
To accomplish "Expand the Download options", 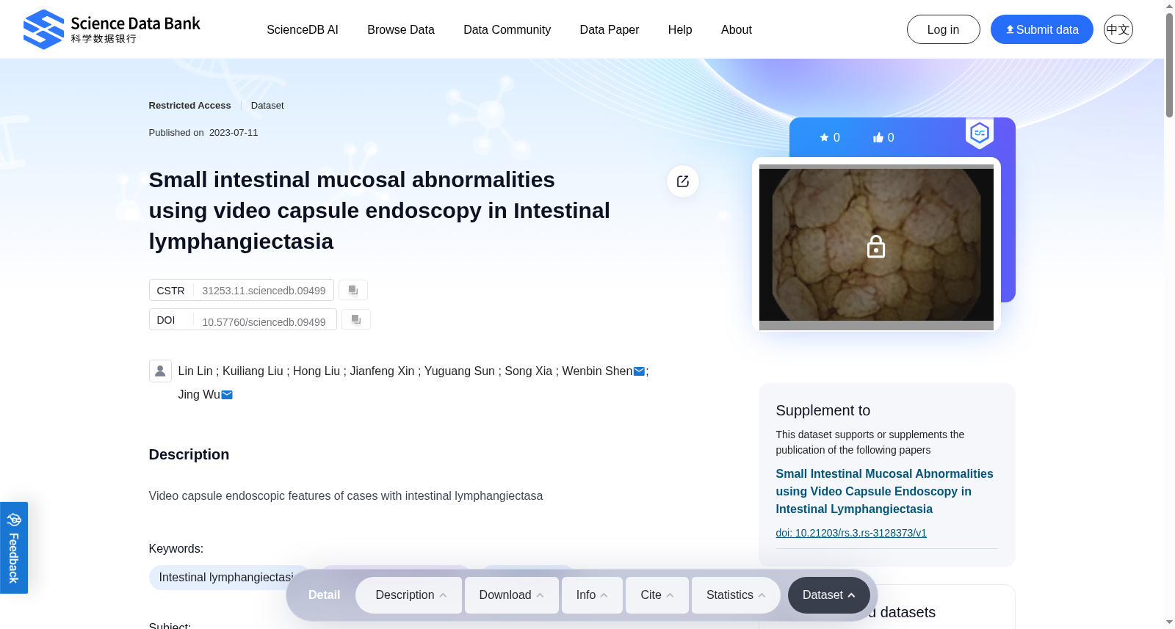I will click(x=512, y=595).
